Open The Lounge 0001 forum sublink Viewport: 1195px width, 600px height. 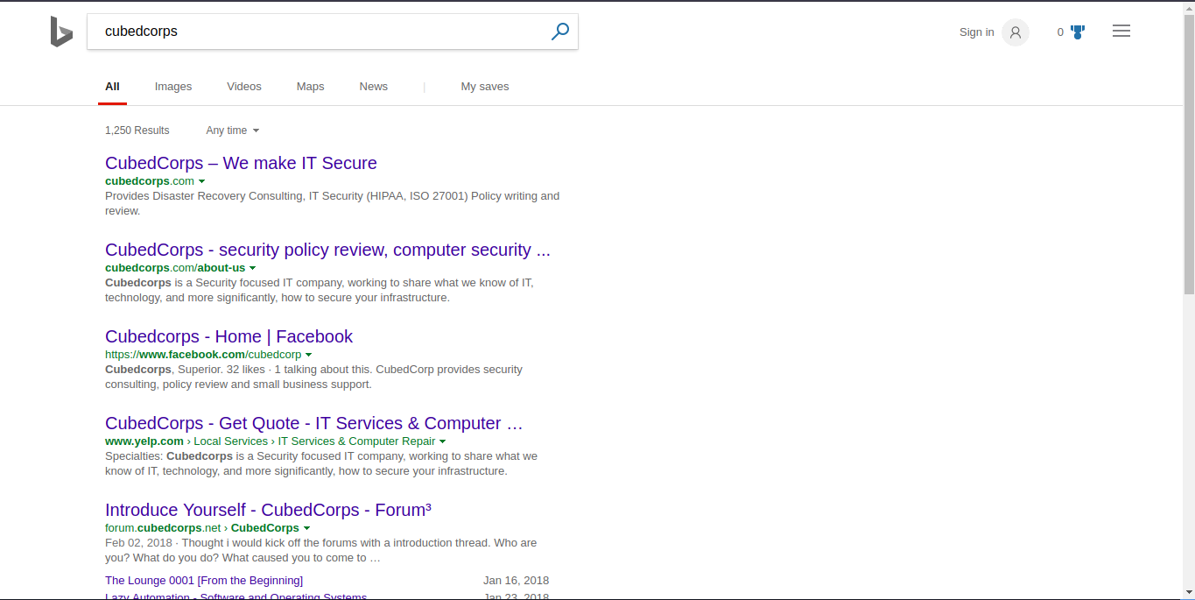204,581
